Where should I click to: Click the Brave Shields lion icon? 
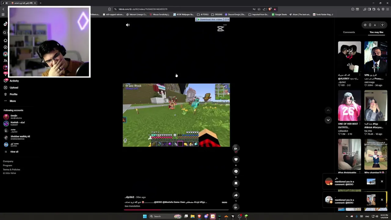tap(270, 9)
